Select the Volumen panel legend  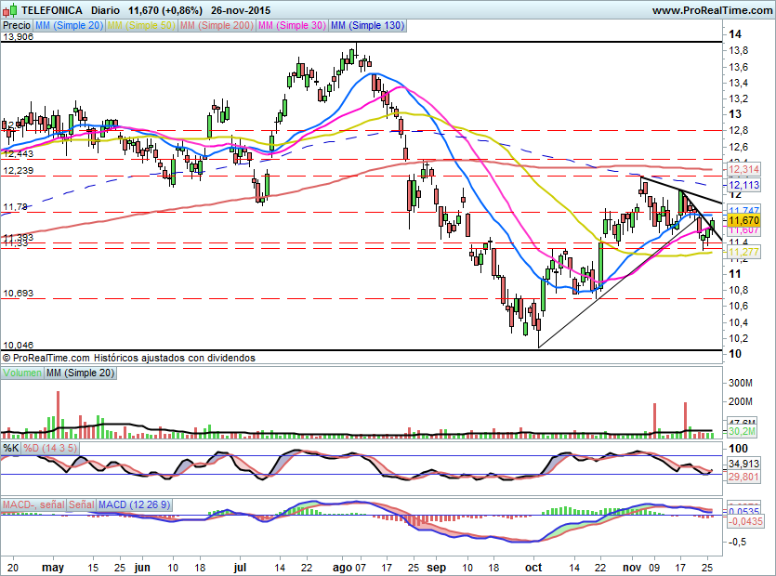(22, 373)
